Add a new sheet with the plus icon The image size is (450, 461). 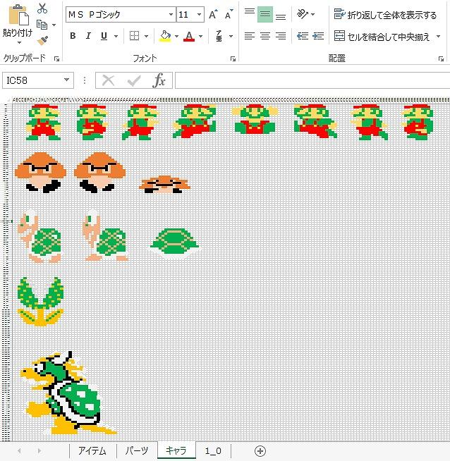260,451
